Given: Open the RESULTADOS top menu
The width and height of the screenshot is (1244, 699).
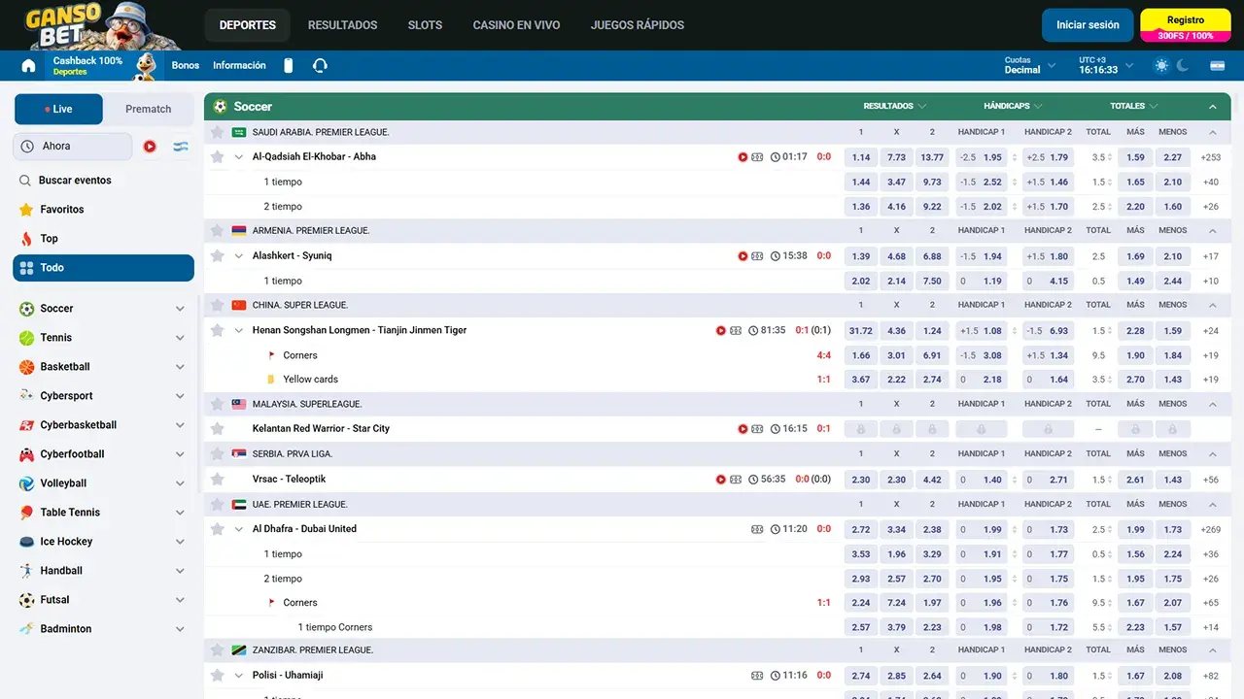Looking at the screenshot, I should tap(342, 25).
